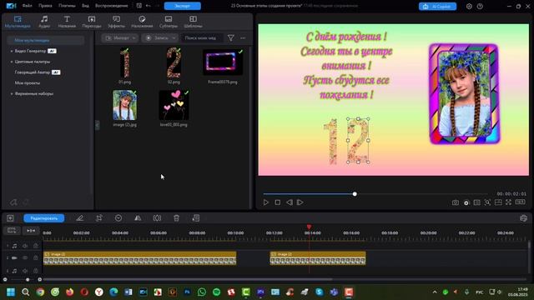Screen dimensions: 534x300
Task: Open the Запись record dropdown
Action: pyautogui.click(x=160, y=38)
